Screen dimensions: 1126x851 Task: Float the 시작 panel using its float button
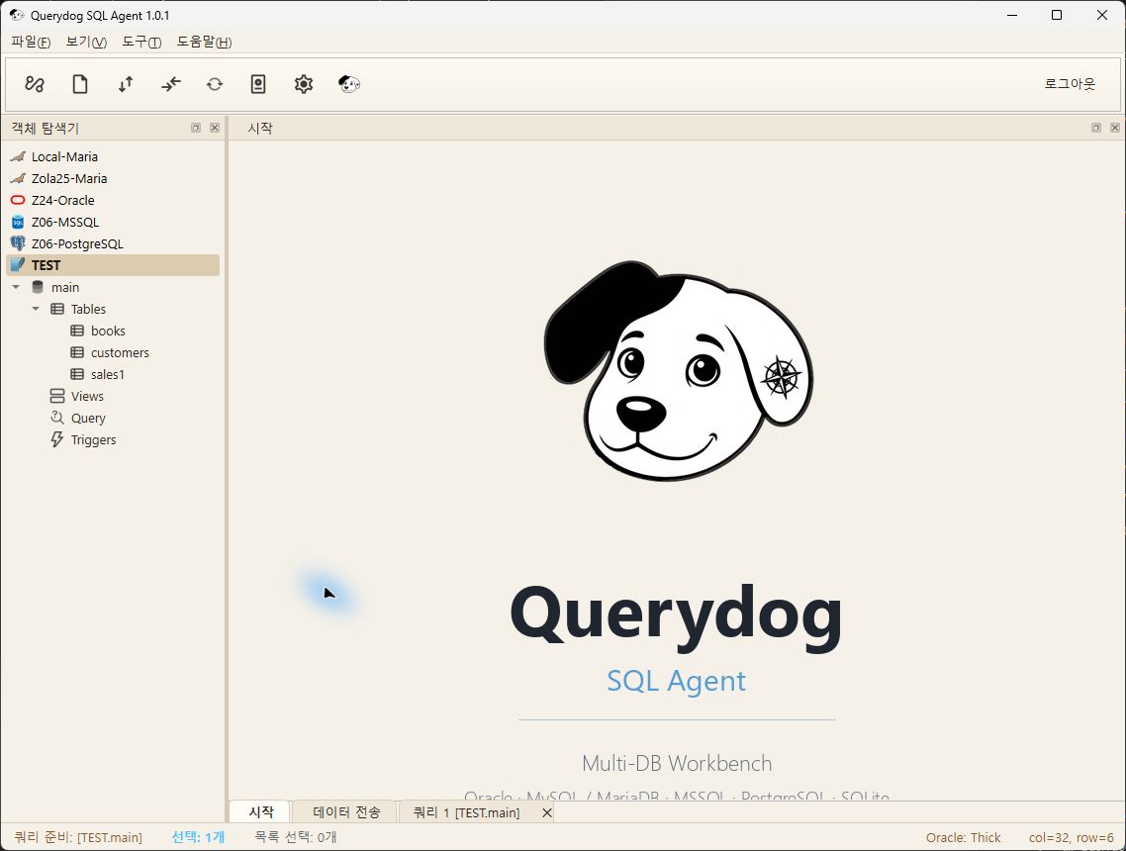pos(1096,128)
